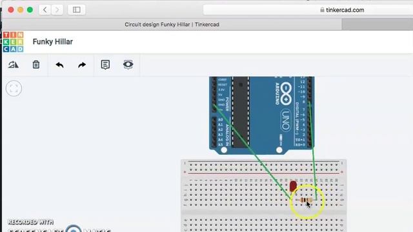The image size is (413, 232).
Task: Open the notes tool
Action: coord(105,64)
